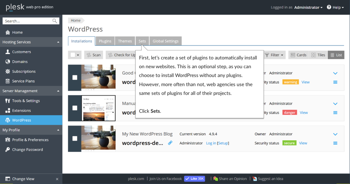Expand details of danger status installation

point(335,104)
